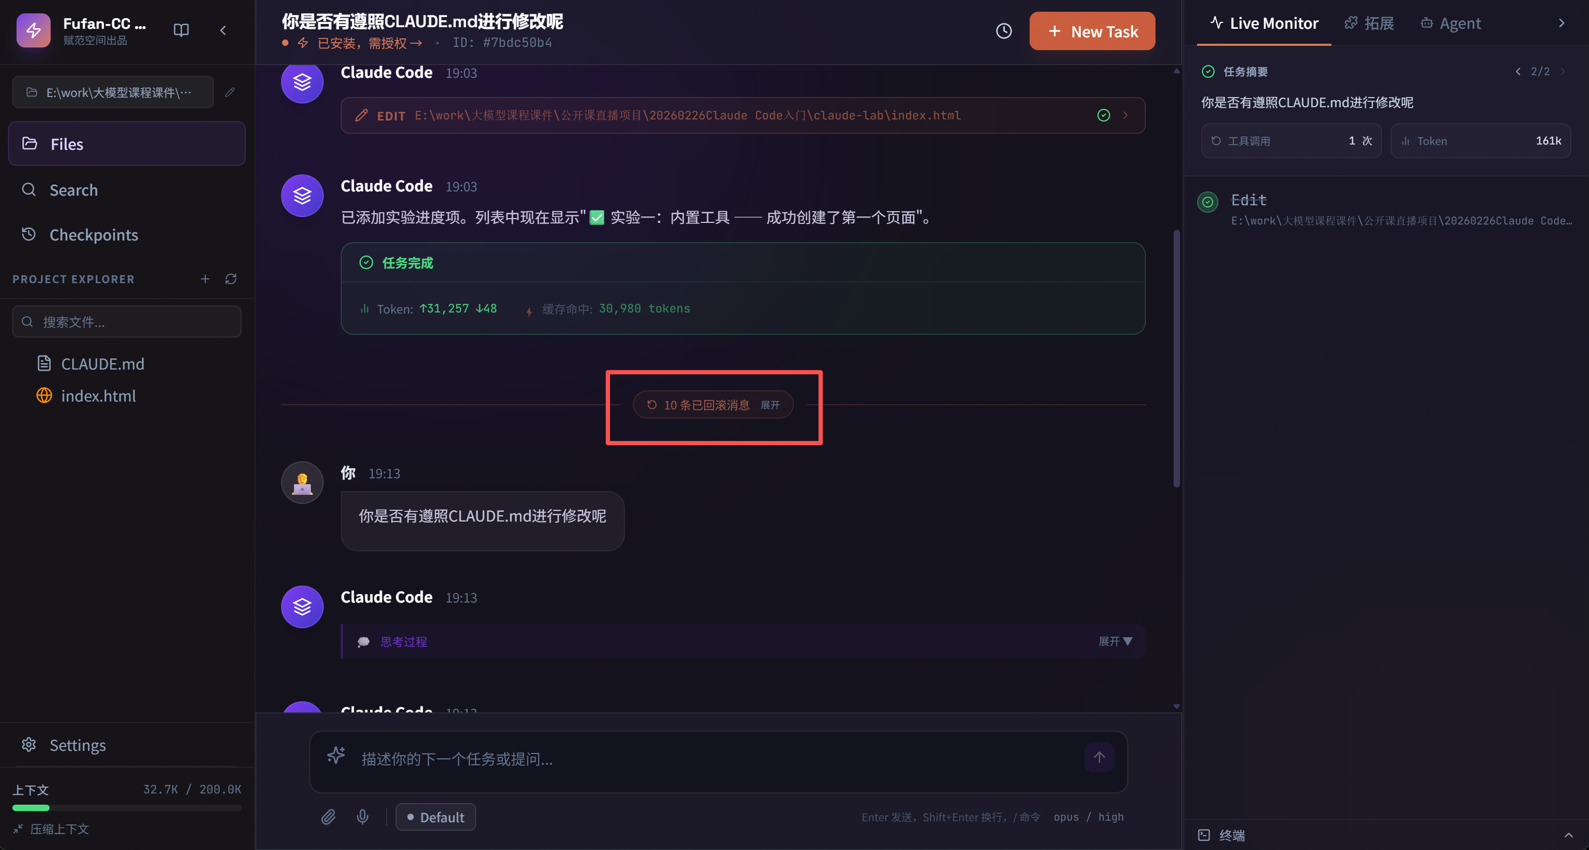Click the 任务摘要 check icon
Viewport: 1589px width, 850px height.
click(x=1208, y=71)
